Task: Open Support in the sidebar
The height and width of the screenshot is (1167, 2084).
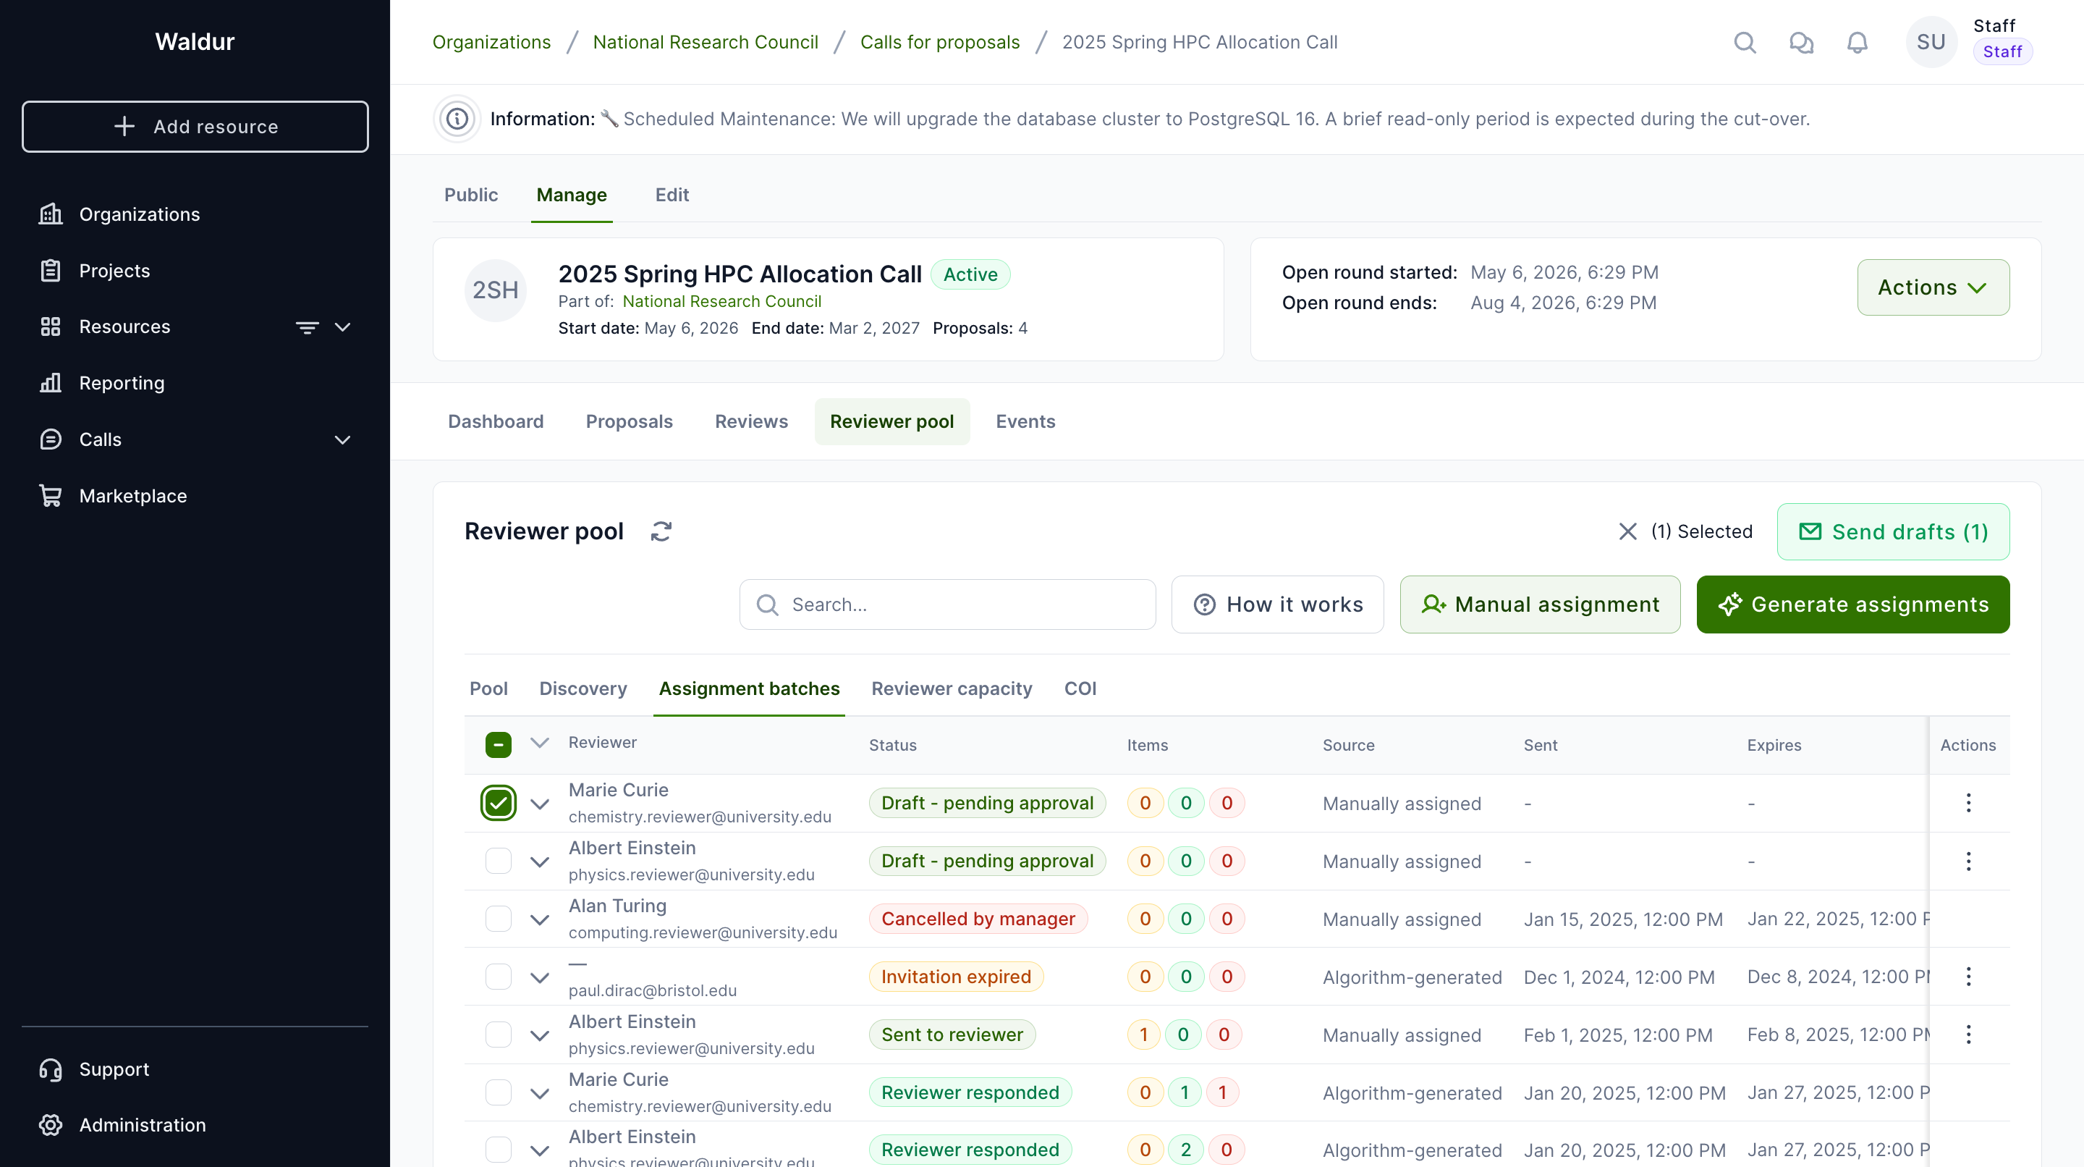Action: [x=195, y=1069]
